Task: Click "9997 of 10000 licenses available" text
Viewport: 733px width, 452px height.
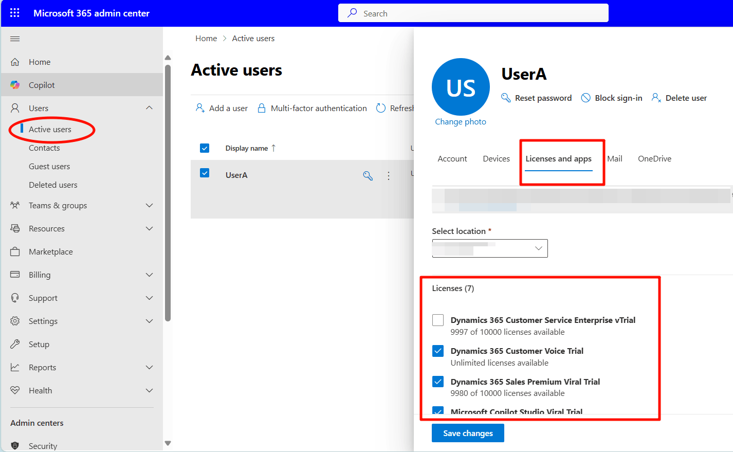Action: coord(508,332)
